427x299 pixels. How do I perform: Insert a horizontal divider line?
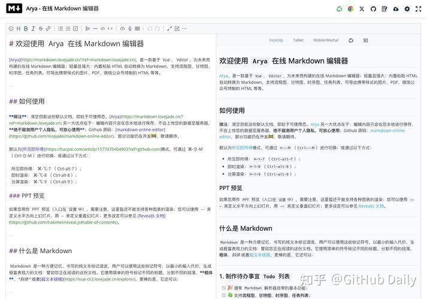[95, 29]
